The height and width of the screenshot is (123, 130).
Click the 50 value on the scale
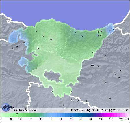click(51, 119)
